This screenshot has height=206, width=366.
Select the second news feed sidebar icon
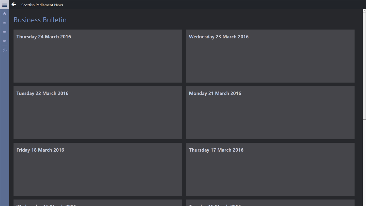5,32
